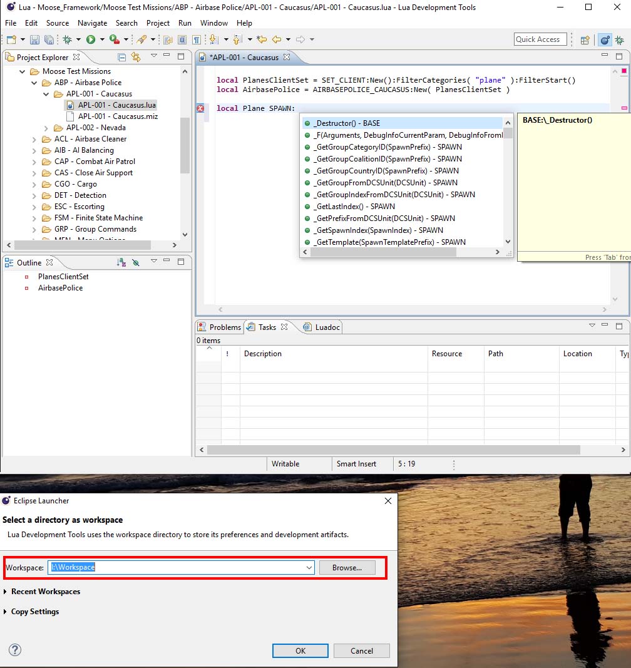Toggle Link with Editor in Project Explorer
The height and width of the screenshot is (668, 631).
136,57
